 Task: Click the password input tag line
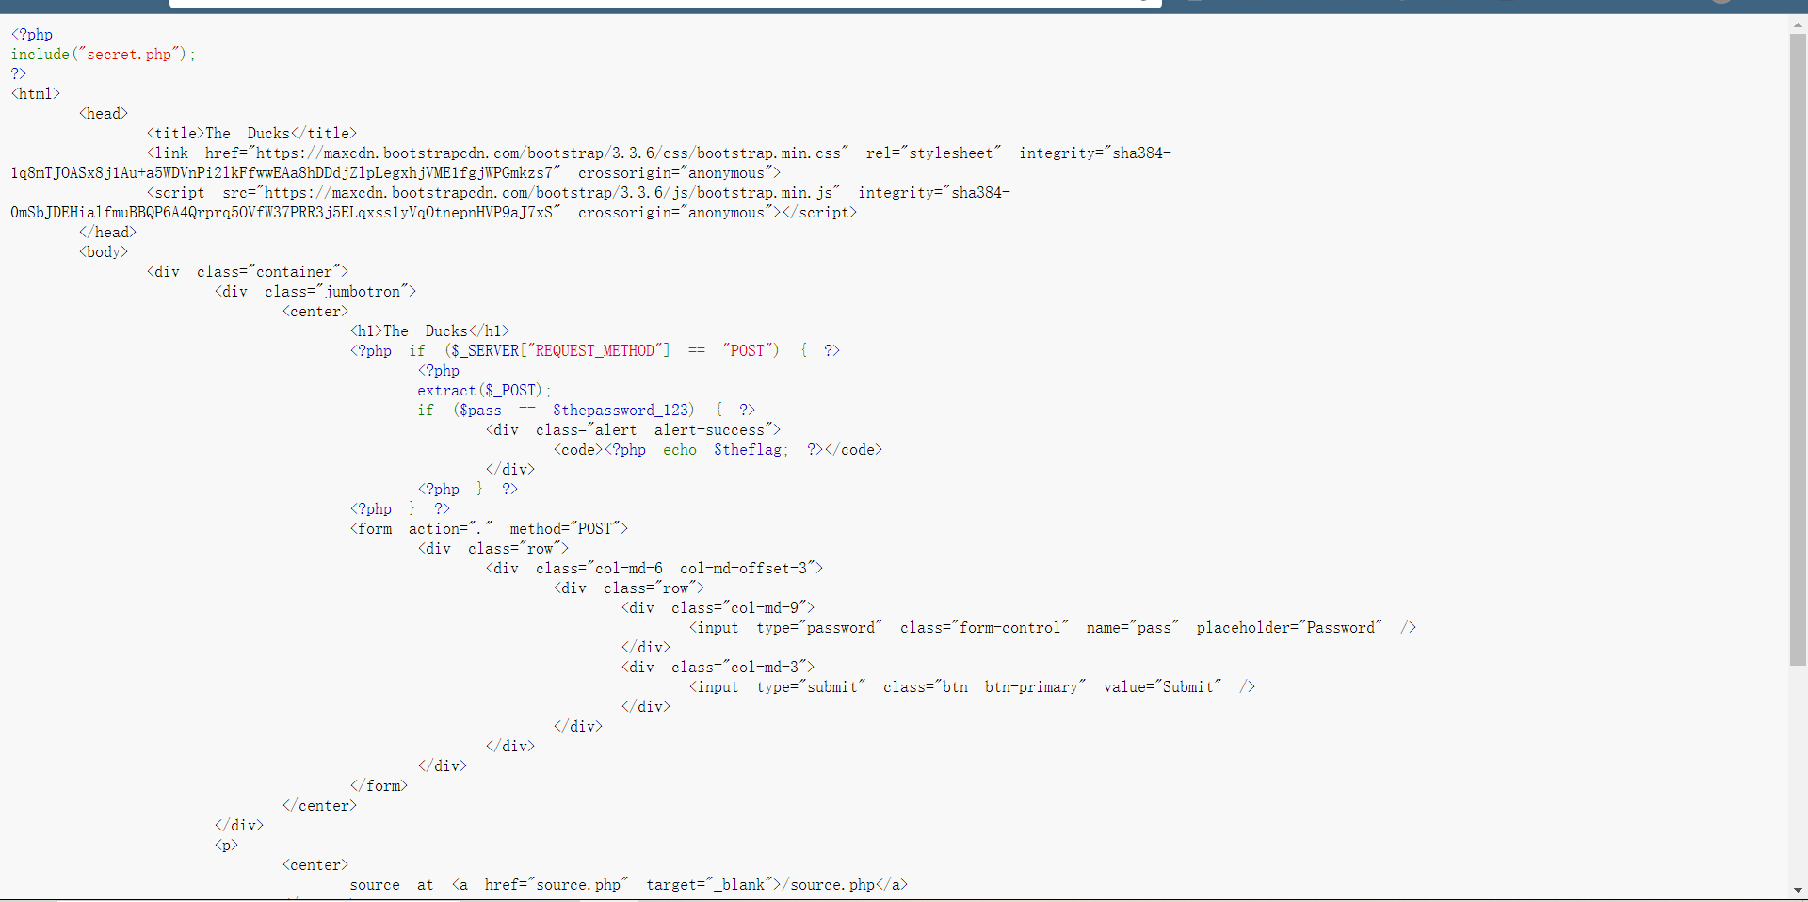tap(1052, 627)
